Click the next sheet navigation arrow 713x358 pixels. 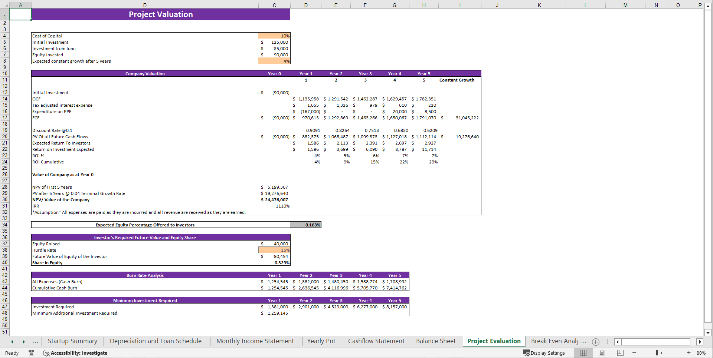tap(24, 342)
